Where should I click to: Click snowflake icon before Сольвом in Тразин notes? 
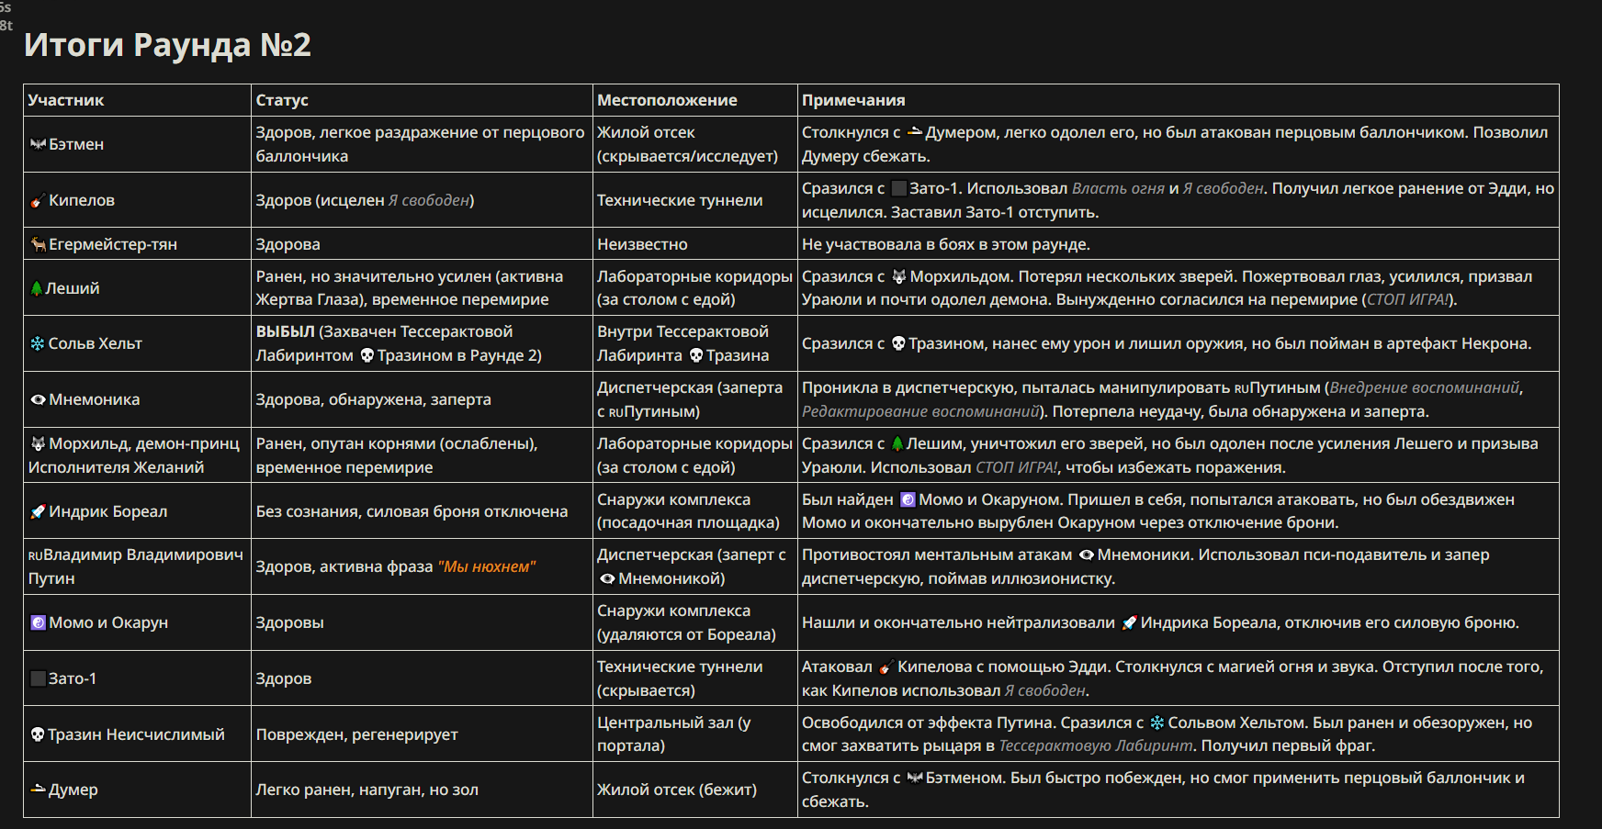pos(1158,723)
